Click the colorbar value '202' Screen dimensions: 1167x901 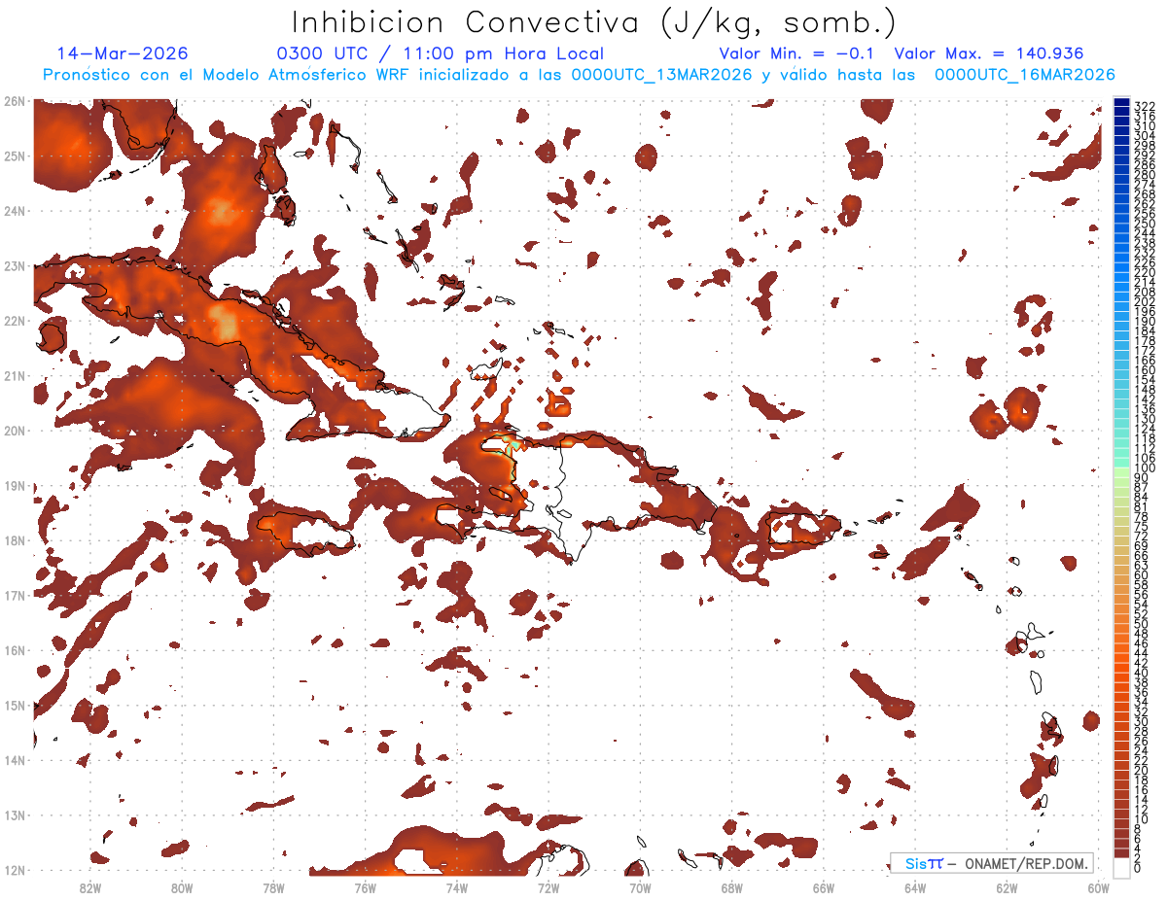click(1145, 301)
